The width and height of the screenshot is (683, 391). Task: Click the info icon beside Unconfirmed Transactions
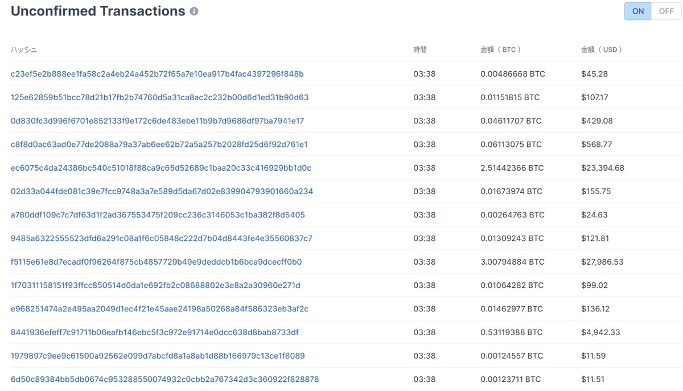(194, 11)
